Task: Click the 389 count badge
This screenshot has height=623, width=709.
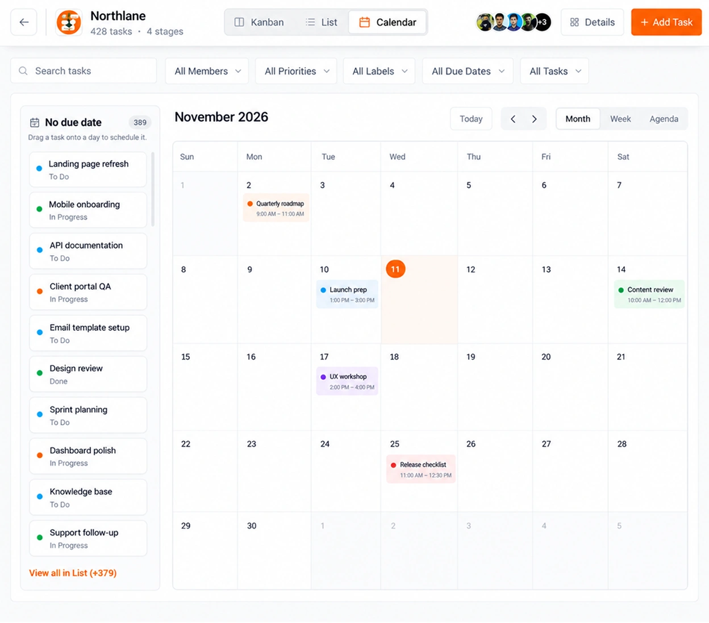Action: (x=140, y=122)
